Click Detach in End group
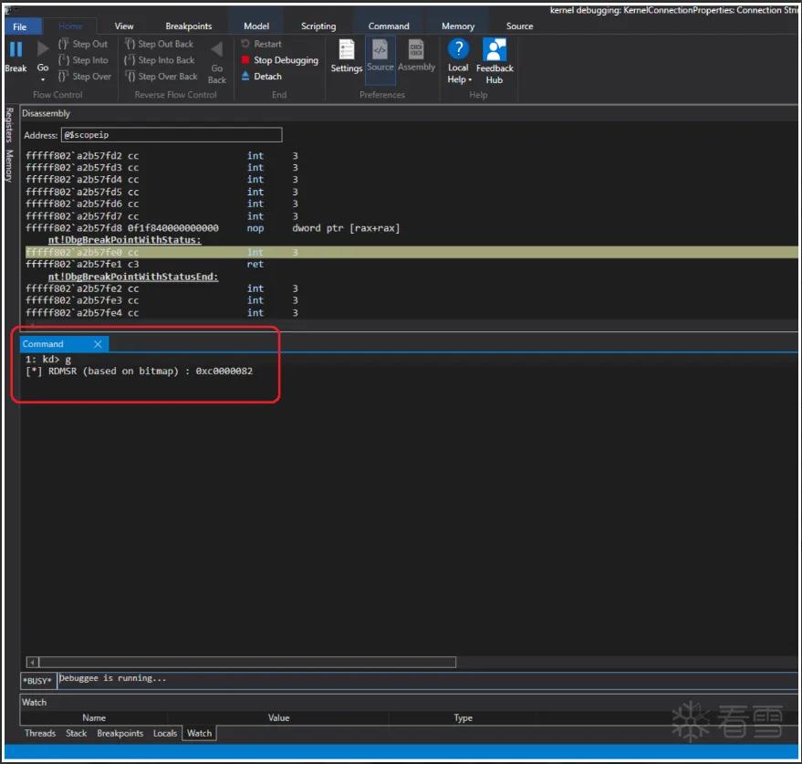The height and width of the screenshot is (764, 802). pyautogui.click(x=261, y=77)
